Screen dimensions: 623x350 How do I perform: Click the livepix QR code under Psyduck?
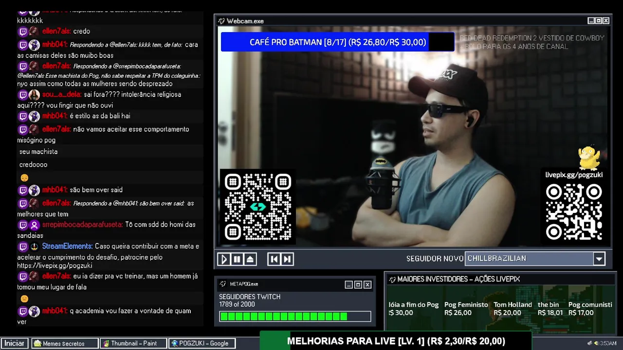pos(574,211)
